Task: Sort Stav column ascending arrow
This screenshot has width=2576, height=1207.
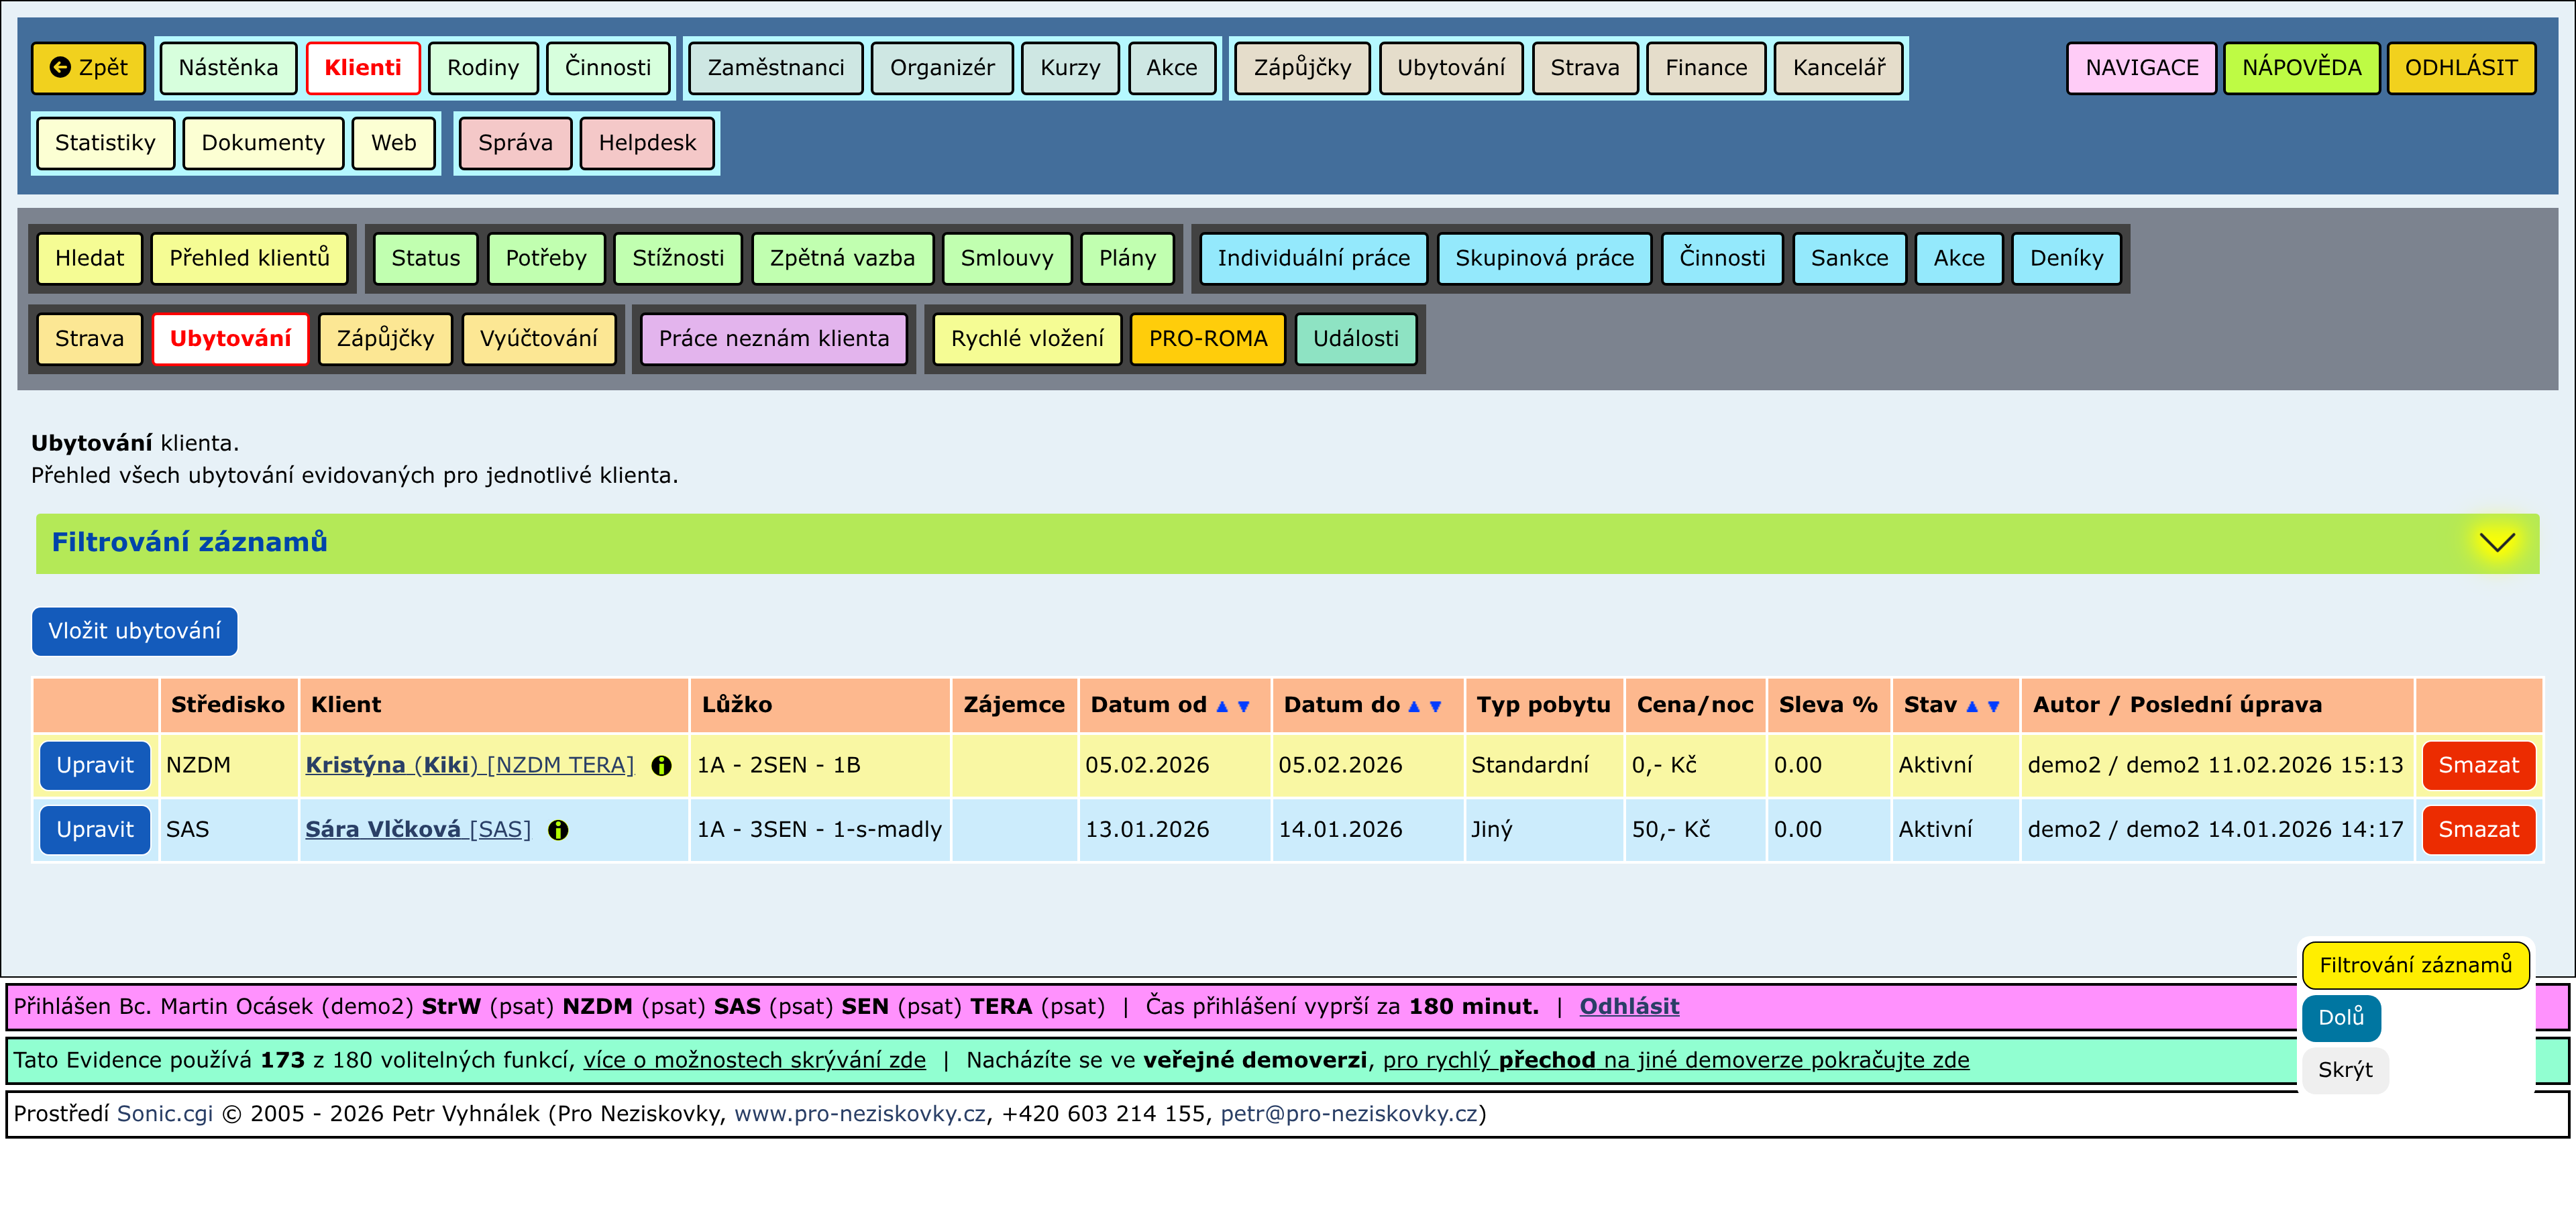Action: click(1971, 706)
